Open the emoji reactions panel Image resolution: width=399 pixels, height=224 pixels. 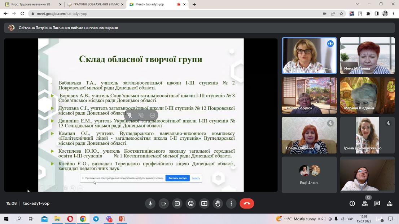(x=191, y=203)
